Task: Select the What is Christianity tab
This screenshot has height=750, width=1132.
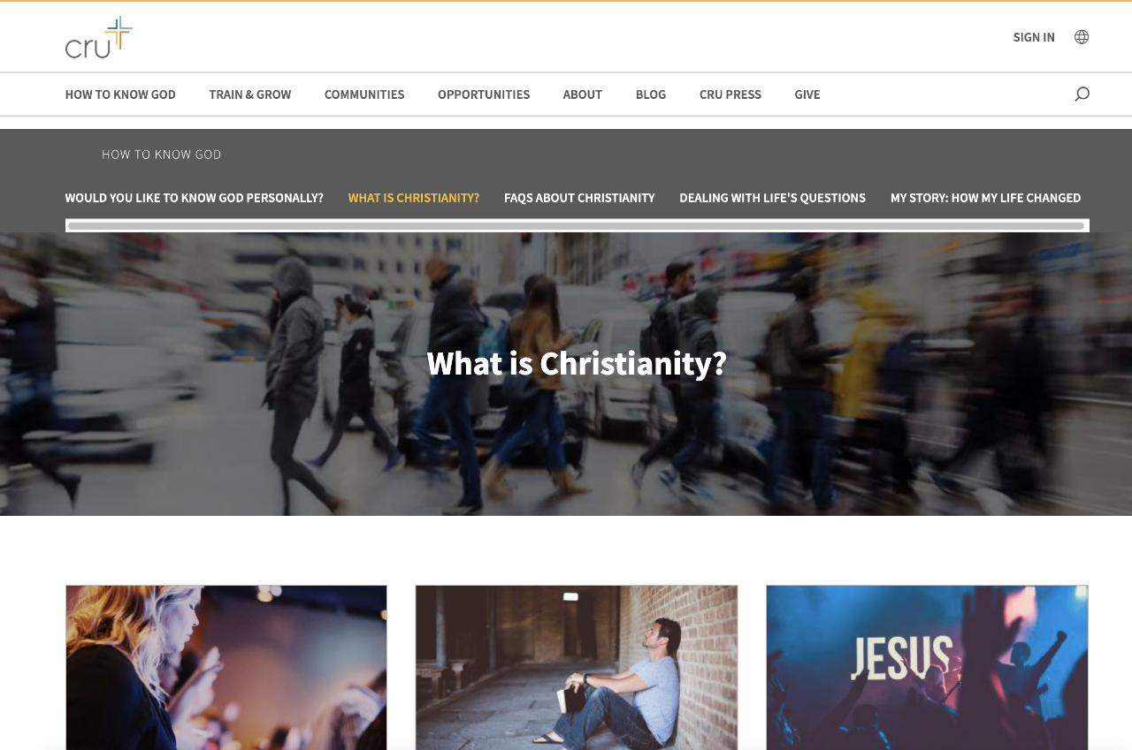Action: pyautogui.click(x=414, y=198)
